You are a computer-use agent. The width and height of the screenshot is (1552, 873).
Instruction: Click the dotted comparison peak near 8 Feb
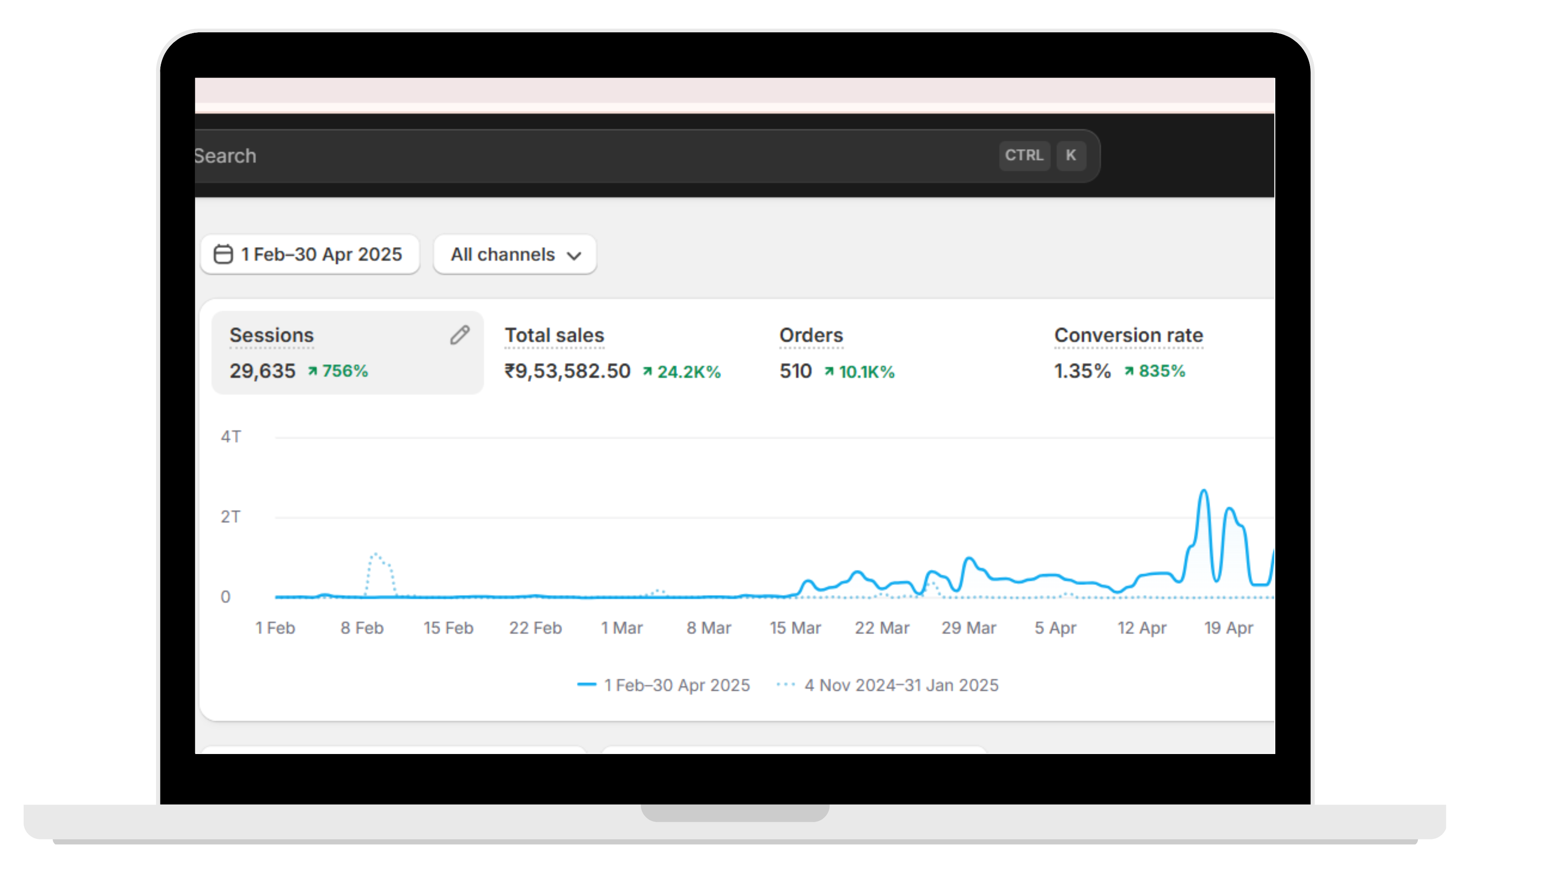click(376, 554)
